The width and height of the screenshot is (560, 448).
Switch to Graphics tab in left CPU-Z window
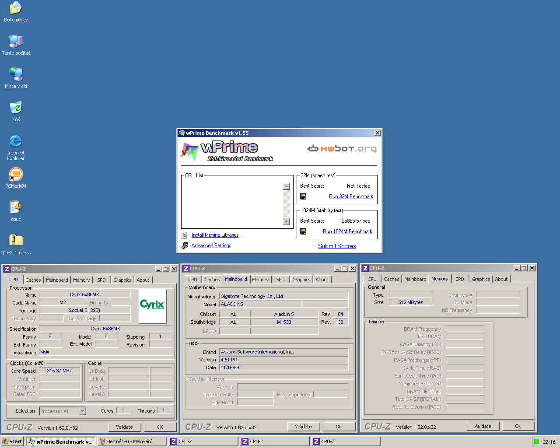coord(122,280)
